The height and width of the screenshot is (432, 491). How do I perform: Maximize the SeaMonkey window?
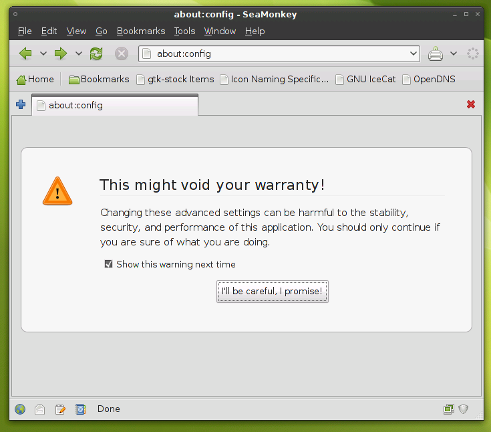pos(466,14)
